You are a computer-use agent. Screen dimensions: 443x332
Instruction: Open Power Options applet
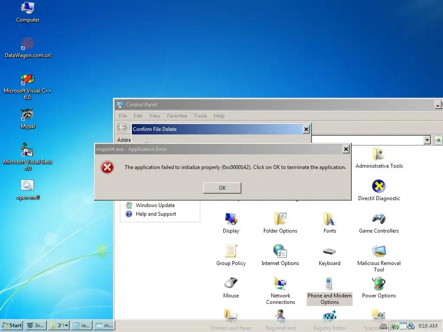click(x=379, y=287)
